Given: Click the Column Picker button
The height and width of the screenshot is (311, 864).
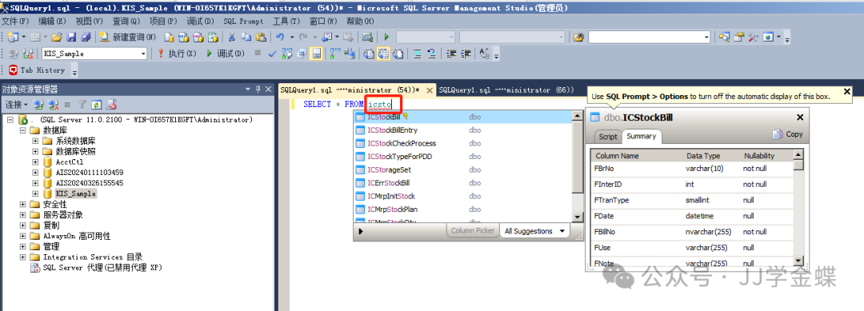Looking at the screenshot, I should 473,231.
